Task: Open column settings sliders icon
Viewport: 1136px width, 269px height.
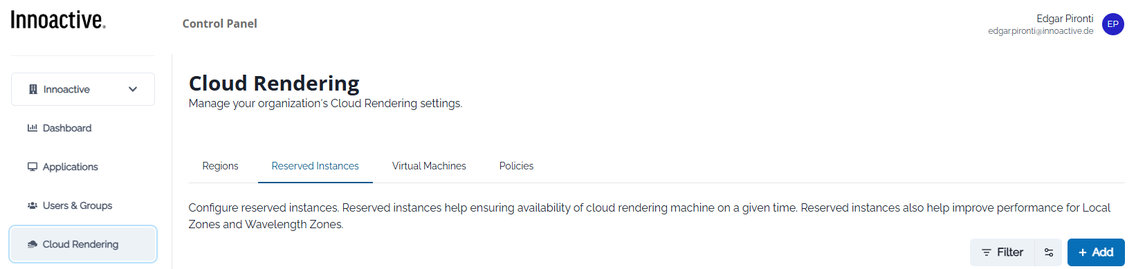Action: pos(1048,252)
